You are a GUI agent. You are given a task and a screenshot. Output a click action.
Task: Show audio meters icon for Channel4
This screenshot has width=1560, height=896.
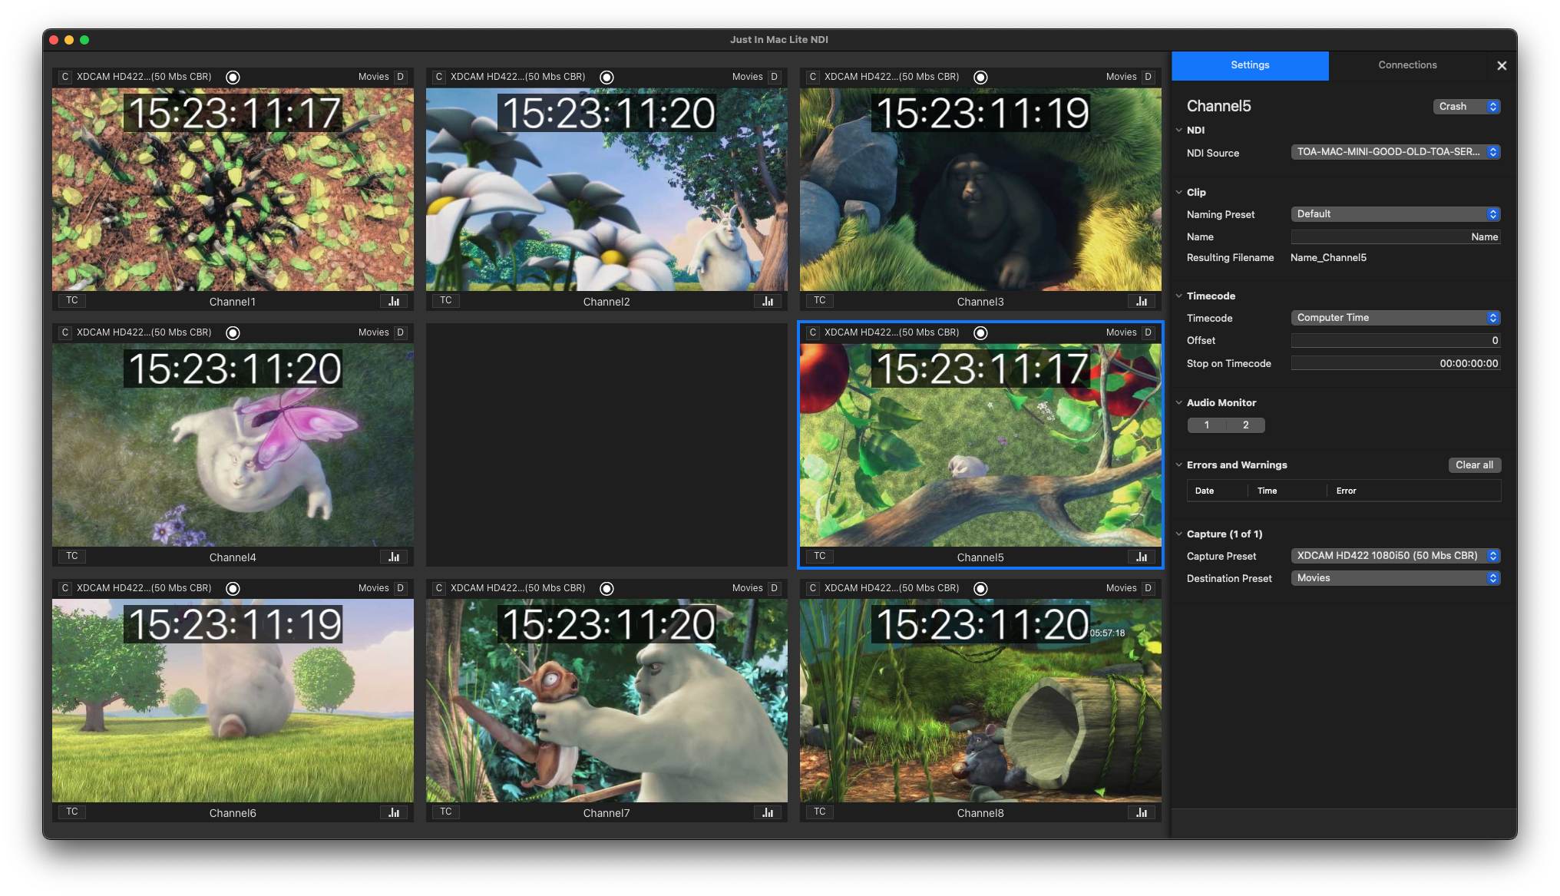coord(394,557)
